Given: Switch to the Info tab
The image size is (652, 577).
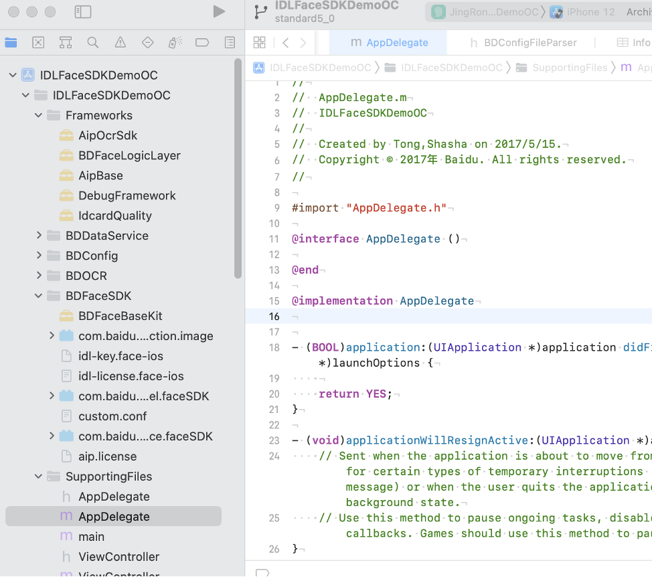Looking at the screenshot, I should point(633,42).
